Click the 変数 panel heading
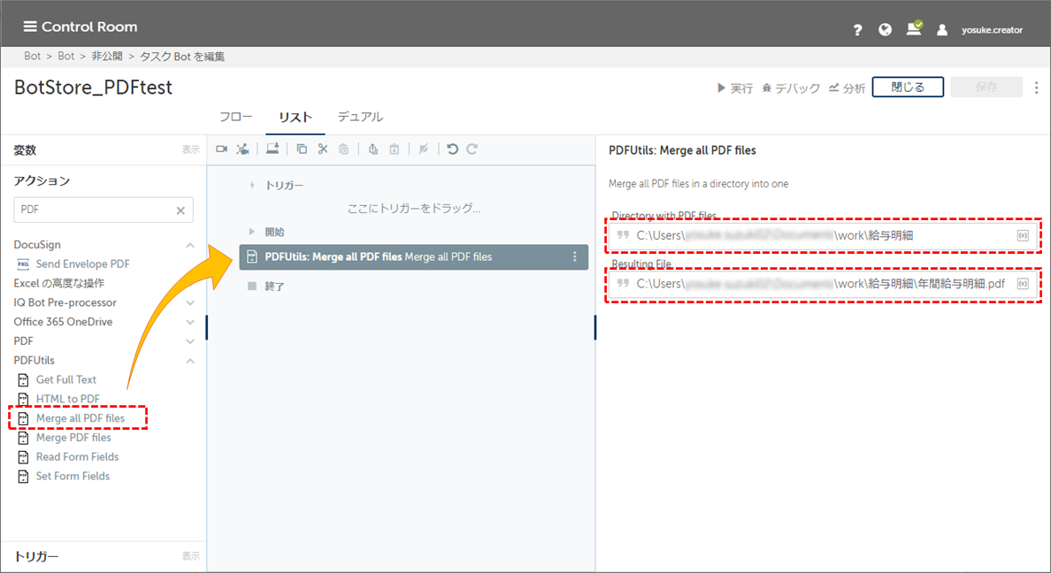 (x=25, y=150)
